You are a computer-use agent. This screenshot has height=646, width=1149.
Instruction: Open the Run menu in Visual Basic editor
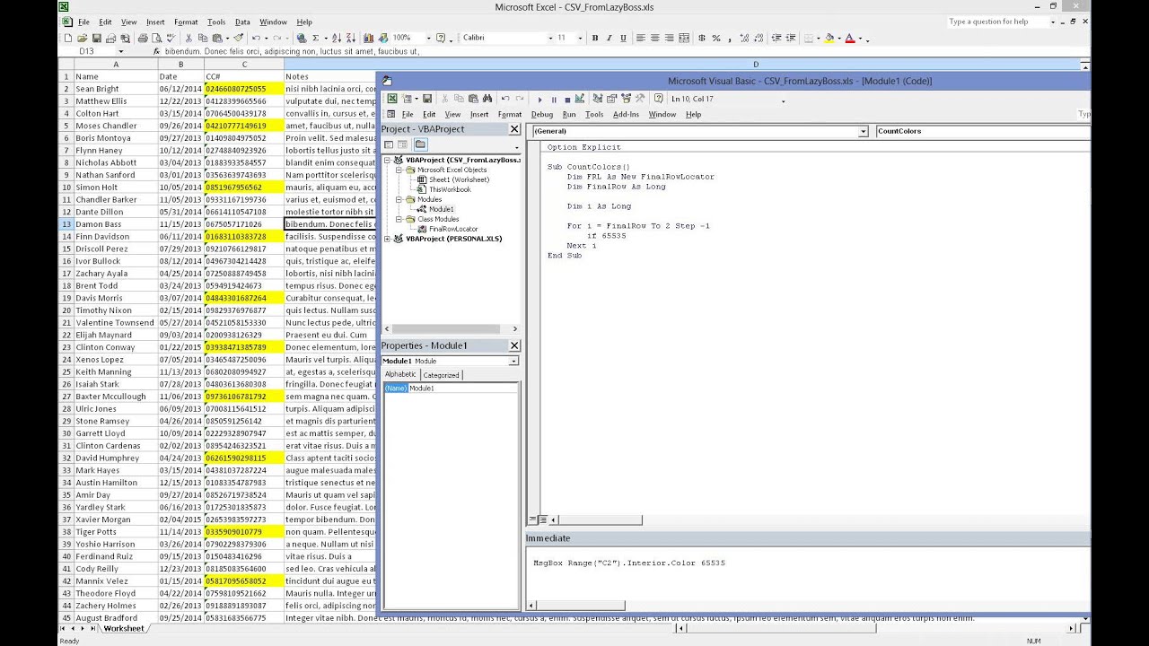(x=569, y=115)
